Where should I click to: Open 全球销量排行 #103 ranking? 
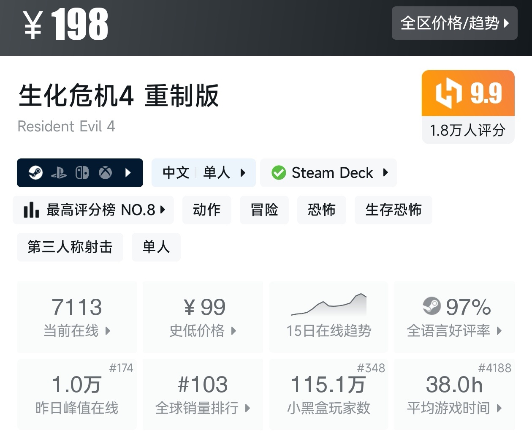[203, 394]
